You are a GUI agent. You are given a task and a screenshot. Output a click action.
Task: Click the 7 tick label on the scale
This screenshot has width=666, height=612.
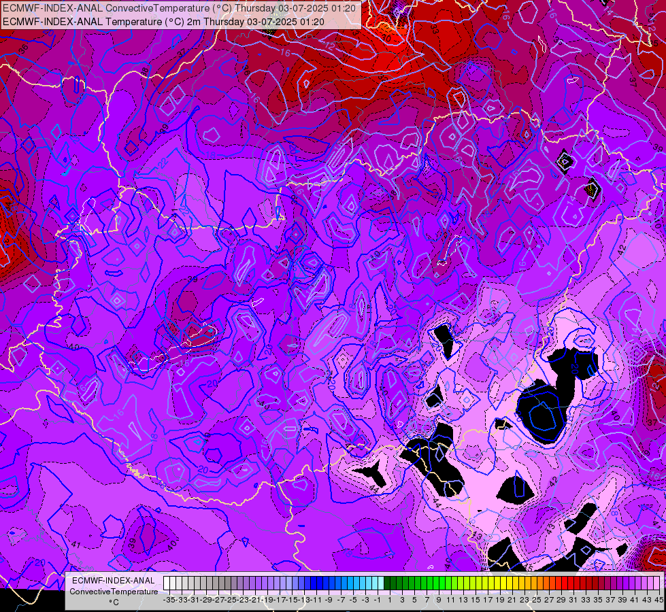(427, 600)
